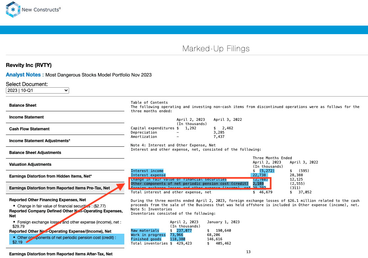This screenshot has height=258, width=368.
Task: Click Table of Contents text in filing
Action: (x=149, y=103)
